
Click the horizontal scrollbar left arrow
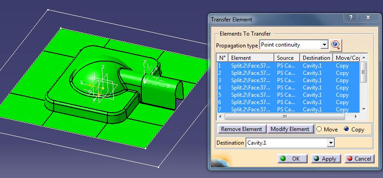point(220,117)
